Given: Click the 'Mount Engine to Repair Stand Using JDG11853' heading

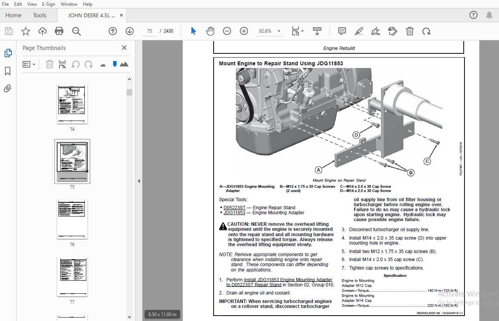Looking at the screenshot, I should (x=281, y=63).
